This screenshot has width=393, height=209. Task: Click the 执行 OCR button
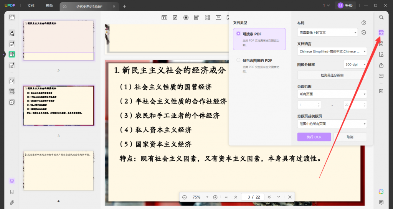[x=314, y=137]
